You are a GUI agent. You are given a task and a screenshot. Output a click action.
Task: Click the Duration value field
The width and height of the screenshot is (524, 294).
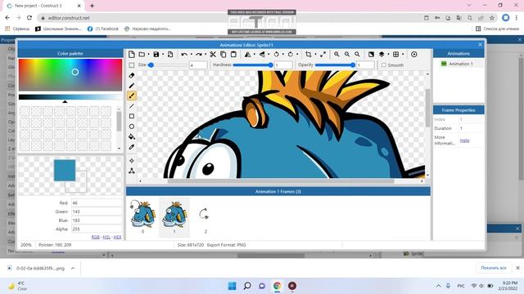click(472, 128)
